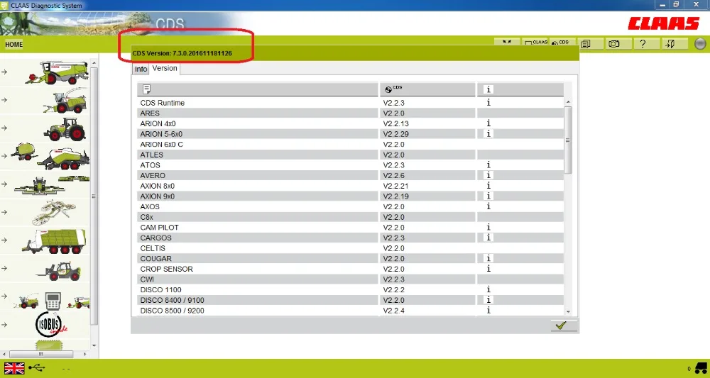
Task: Expand the combine harvester arrow
Action: (4, 72)
